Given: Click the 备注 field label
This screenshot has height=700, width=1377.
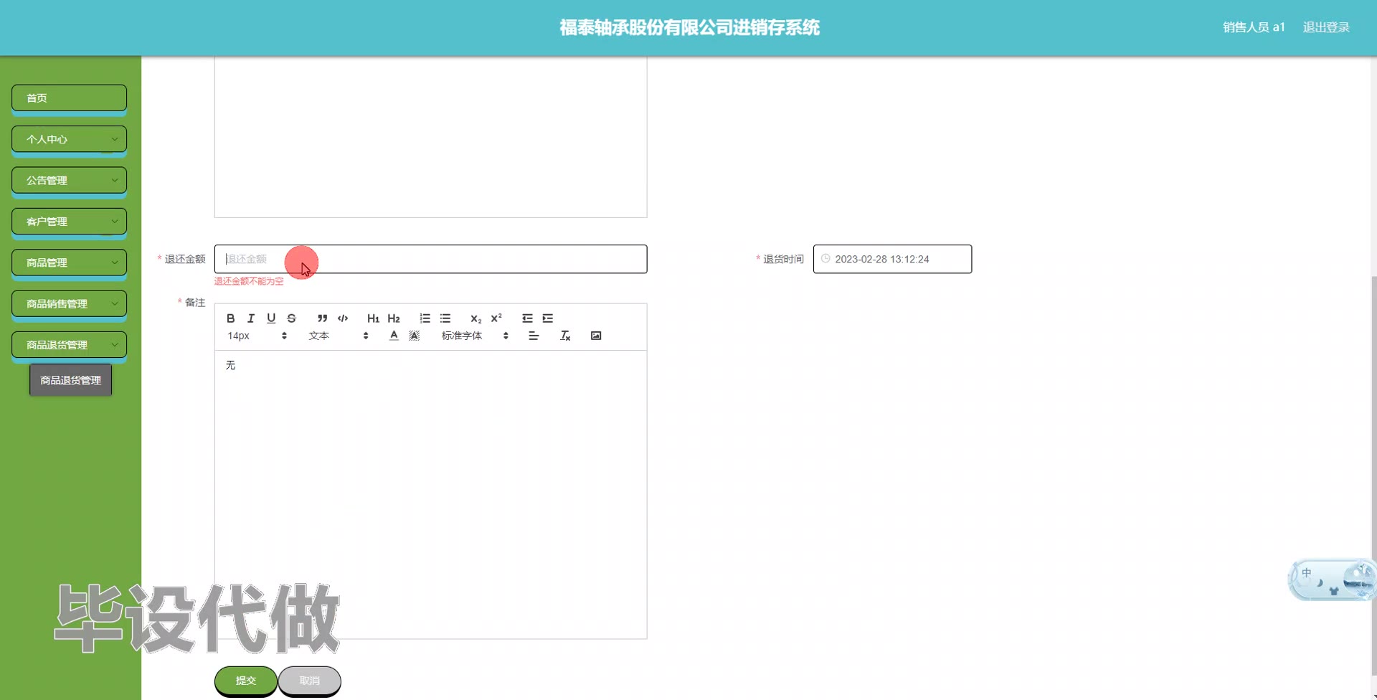Looking at the screenshot, I should point(195,303).
